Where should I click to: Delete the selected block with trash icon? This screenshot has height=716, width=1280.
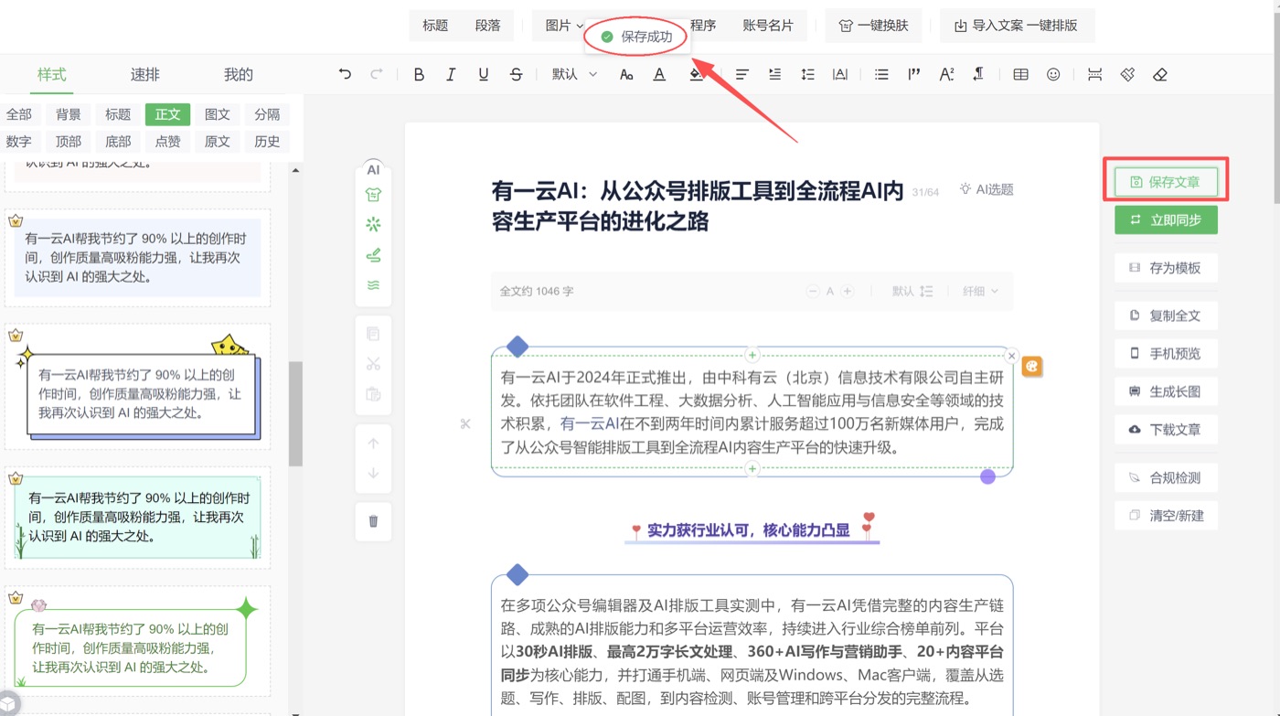point(373,521)
